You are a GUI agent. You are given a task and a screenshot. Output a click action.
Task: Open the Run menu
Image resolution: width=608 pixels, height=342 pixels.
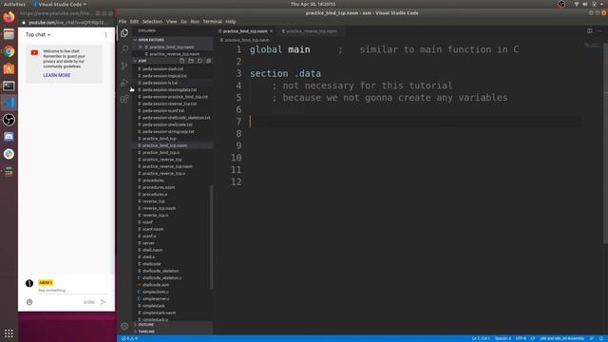195,22
